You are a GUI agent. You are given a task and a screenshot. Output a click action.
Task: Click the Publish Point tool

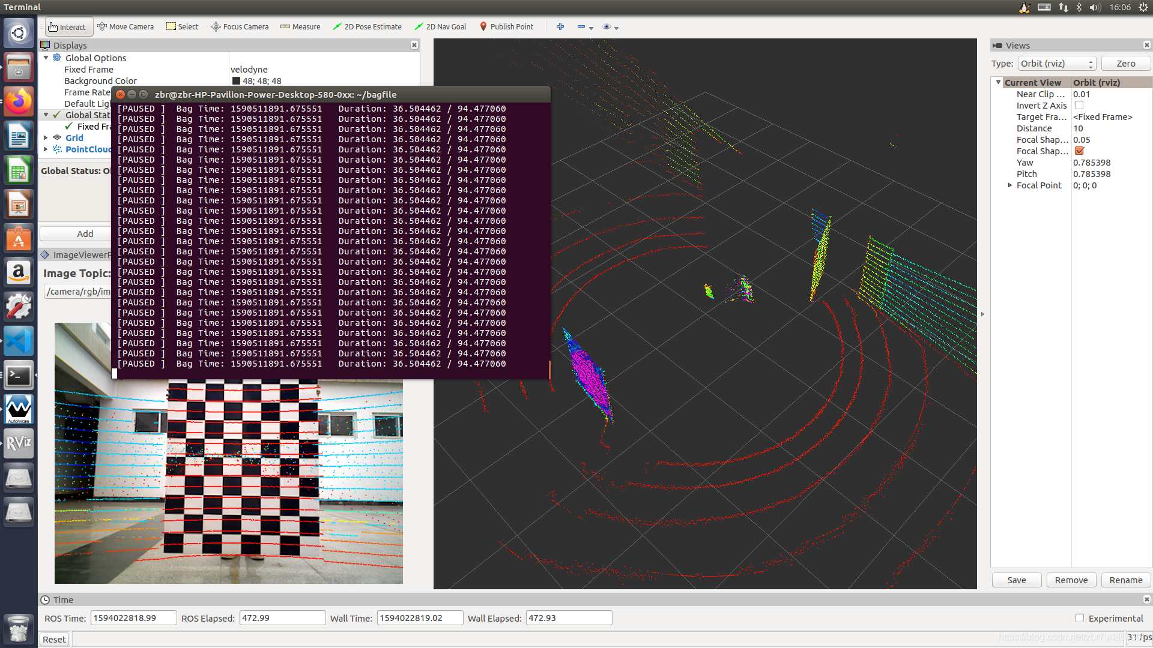pyautogui.click(x=506, y=27)
